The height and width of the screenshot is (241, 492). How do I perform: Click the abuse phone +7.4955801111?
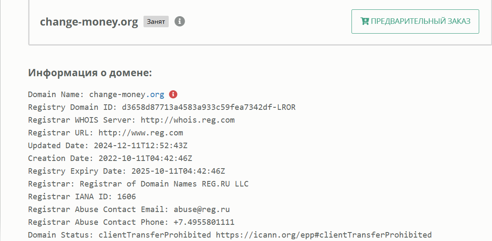tap(204, 222)
